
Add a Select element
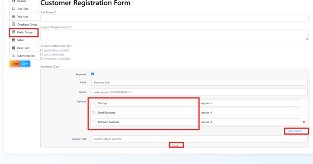(x=24, y=40)
